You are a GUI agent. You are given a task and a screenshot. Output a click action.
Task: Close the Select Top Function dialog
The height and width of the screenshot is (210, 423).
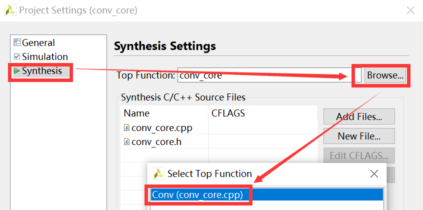374,174
